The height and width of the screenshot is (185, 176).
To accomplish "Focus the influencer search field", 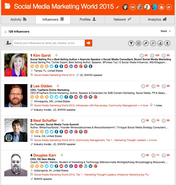I will (49, 43).
